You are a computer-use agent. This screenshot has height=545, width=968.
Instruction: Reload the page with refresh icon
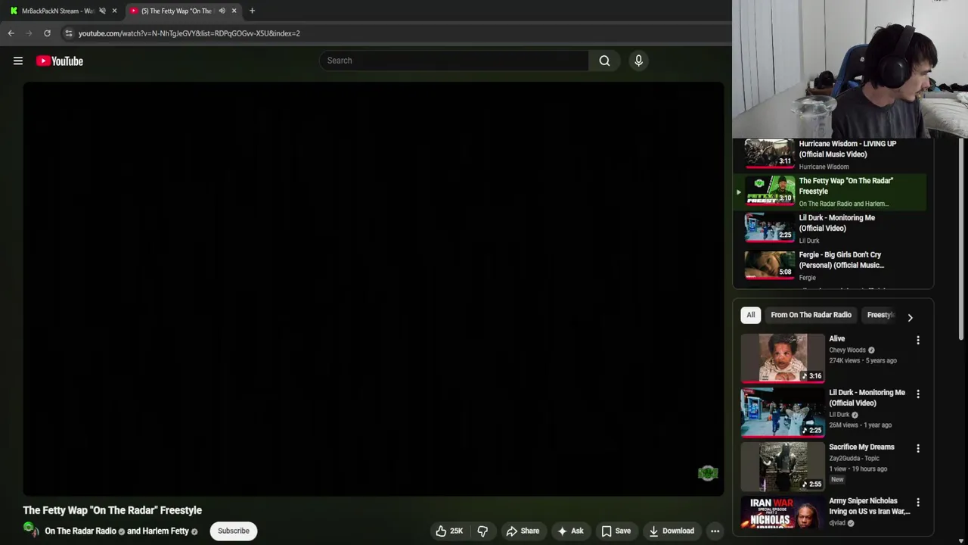(47, 33)
